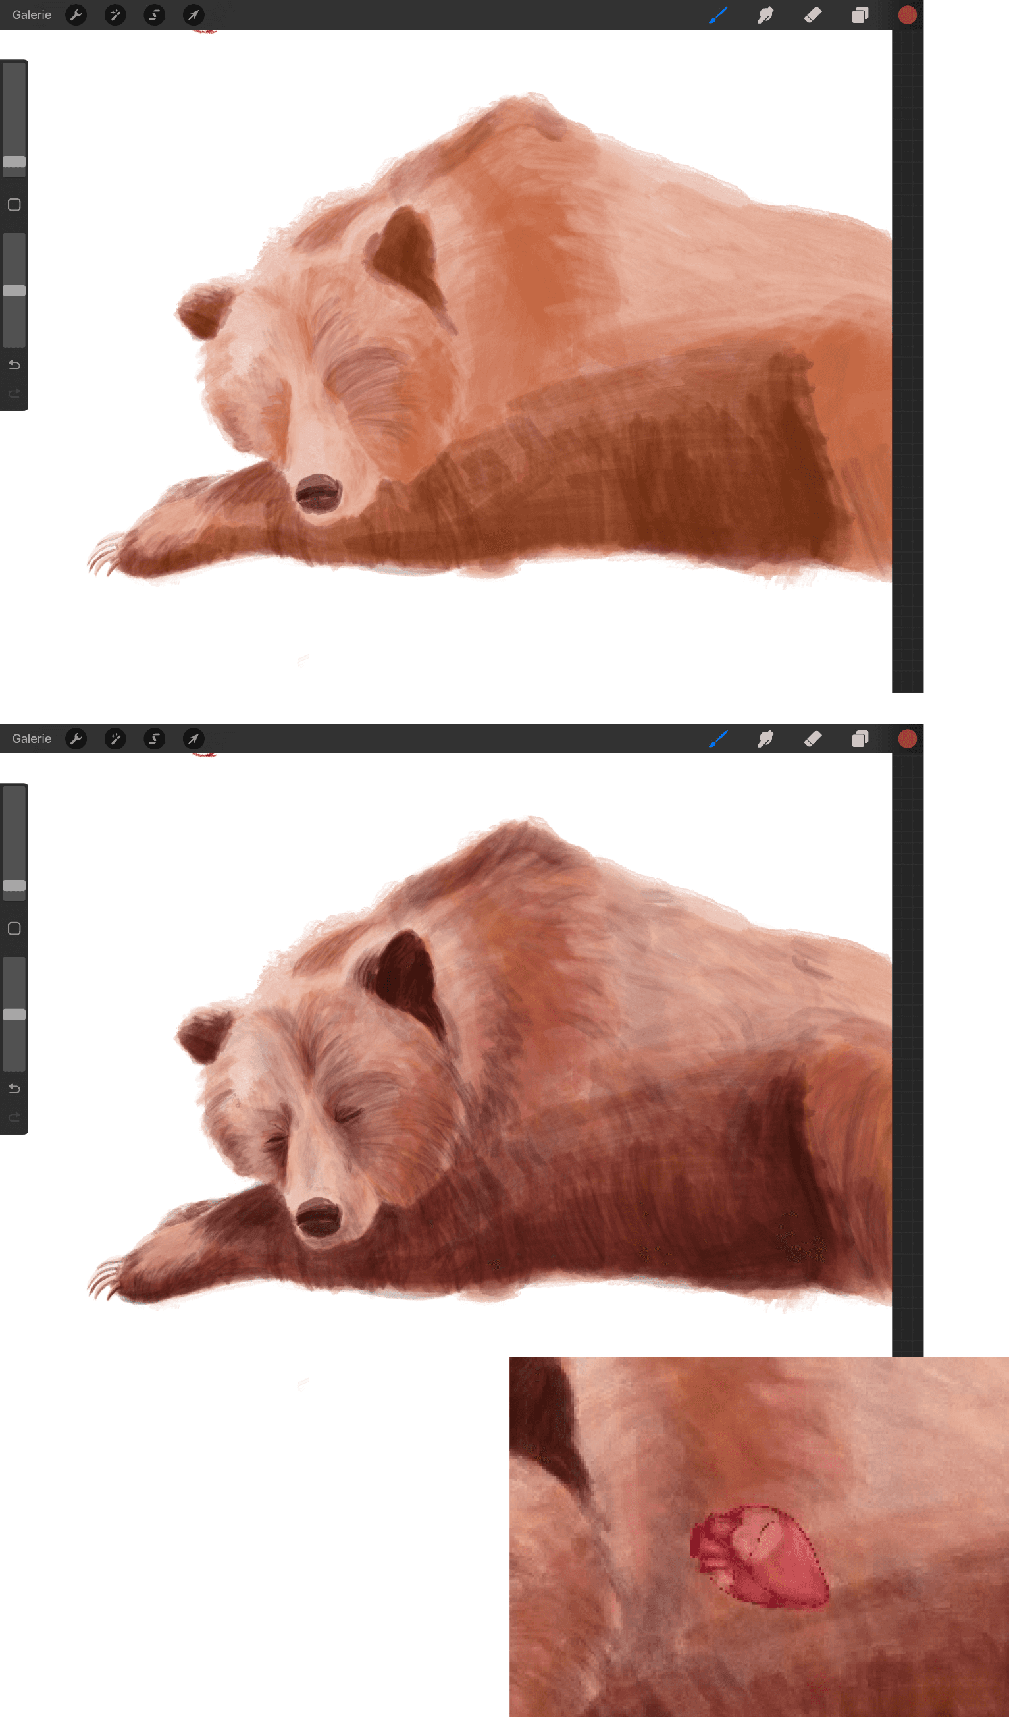This screenshot has height=1717, width=1009.
Task: Undo last action in bottom screenshot sidebar
Action: [14, 1089]
